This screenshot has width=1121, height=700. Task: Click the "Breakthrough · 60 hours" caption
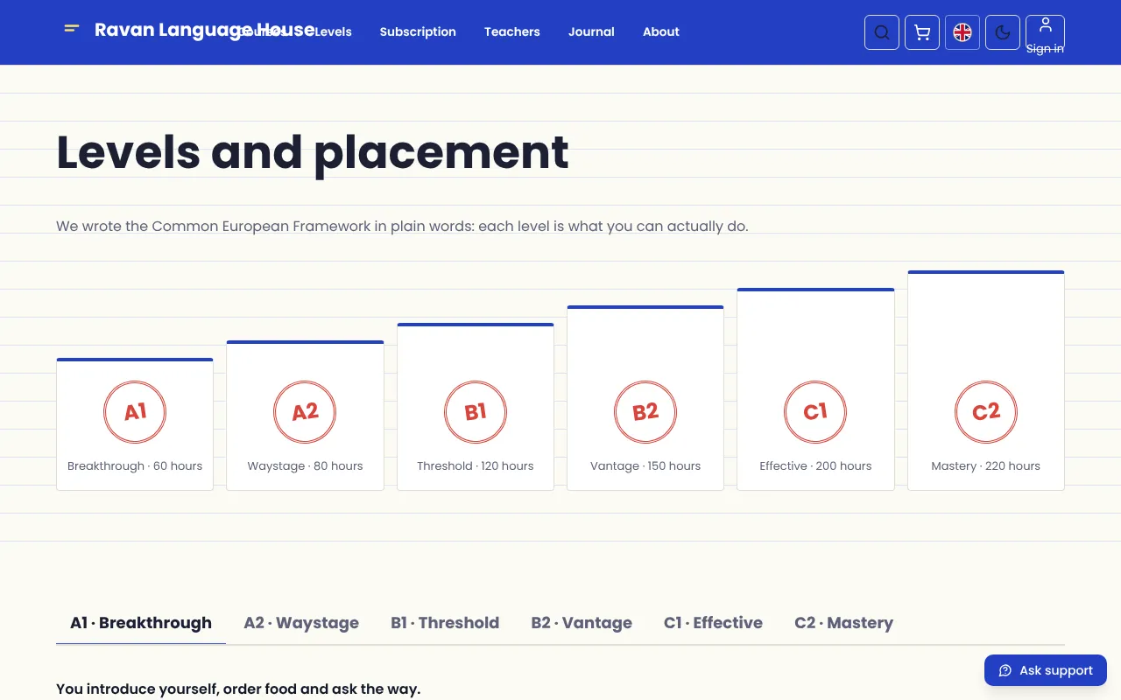(135, 466)
